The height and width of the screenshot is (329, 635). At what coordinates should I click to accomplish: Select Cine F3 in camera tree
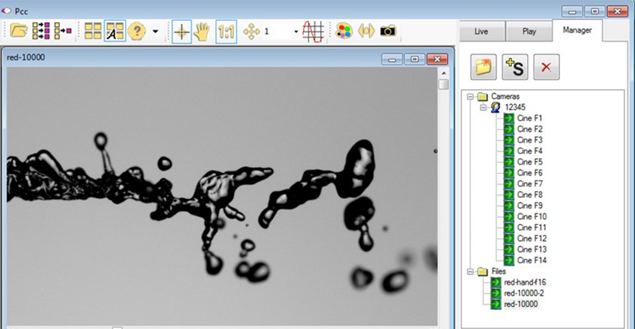pyautogui.click(x=530, y=140)
